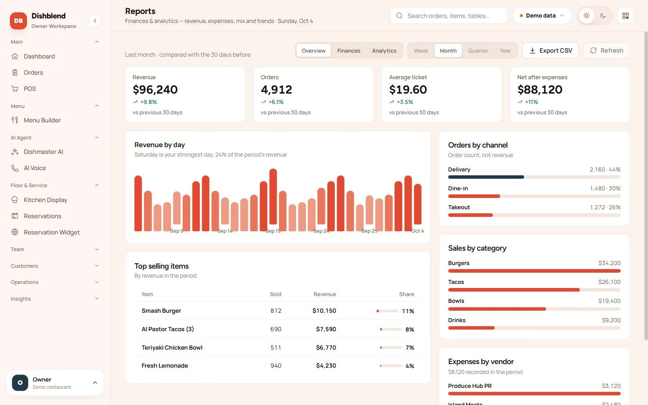The image size is (648, 405).
Task: Click the Revenue trend arrow icon
Action: point(135,102)
